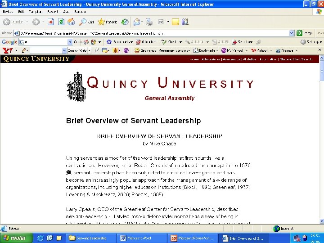Expand the Yahoo search box dropdown

pos(64,50)
